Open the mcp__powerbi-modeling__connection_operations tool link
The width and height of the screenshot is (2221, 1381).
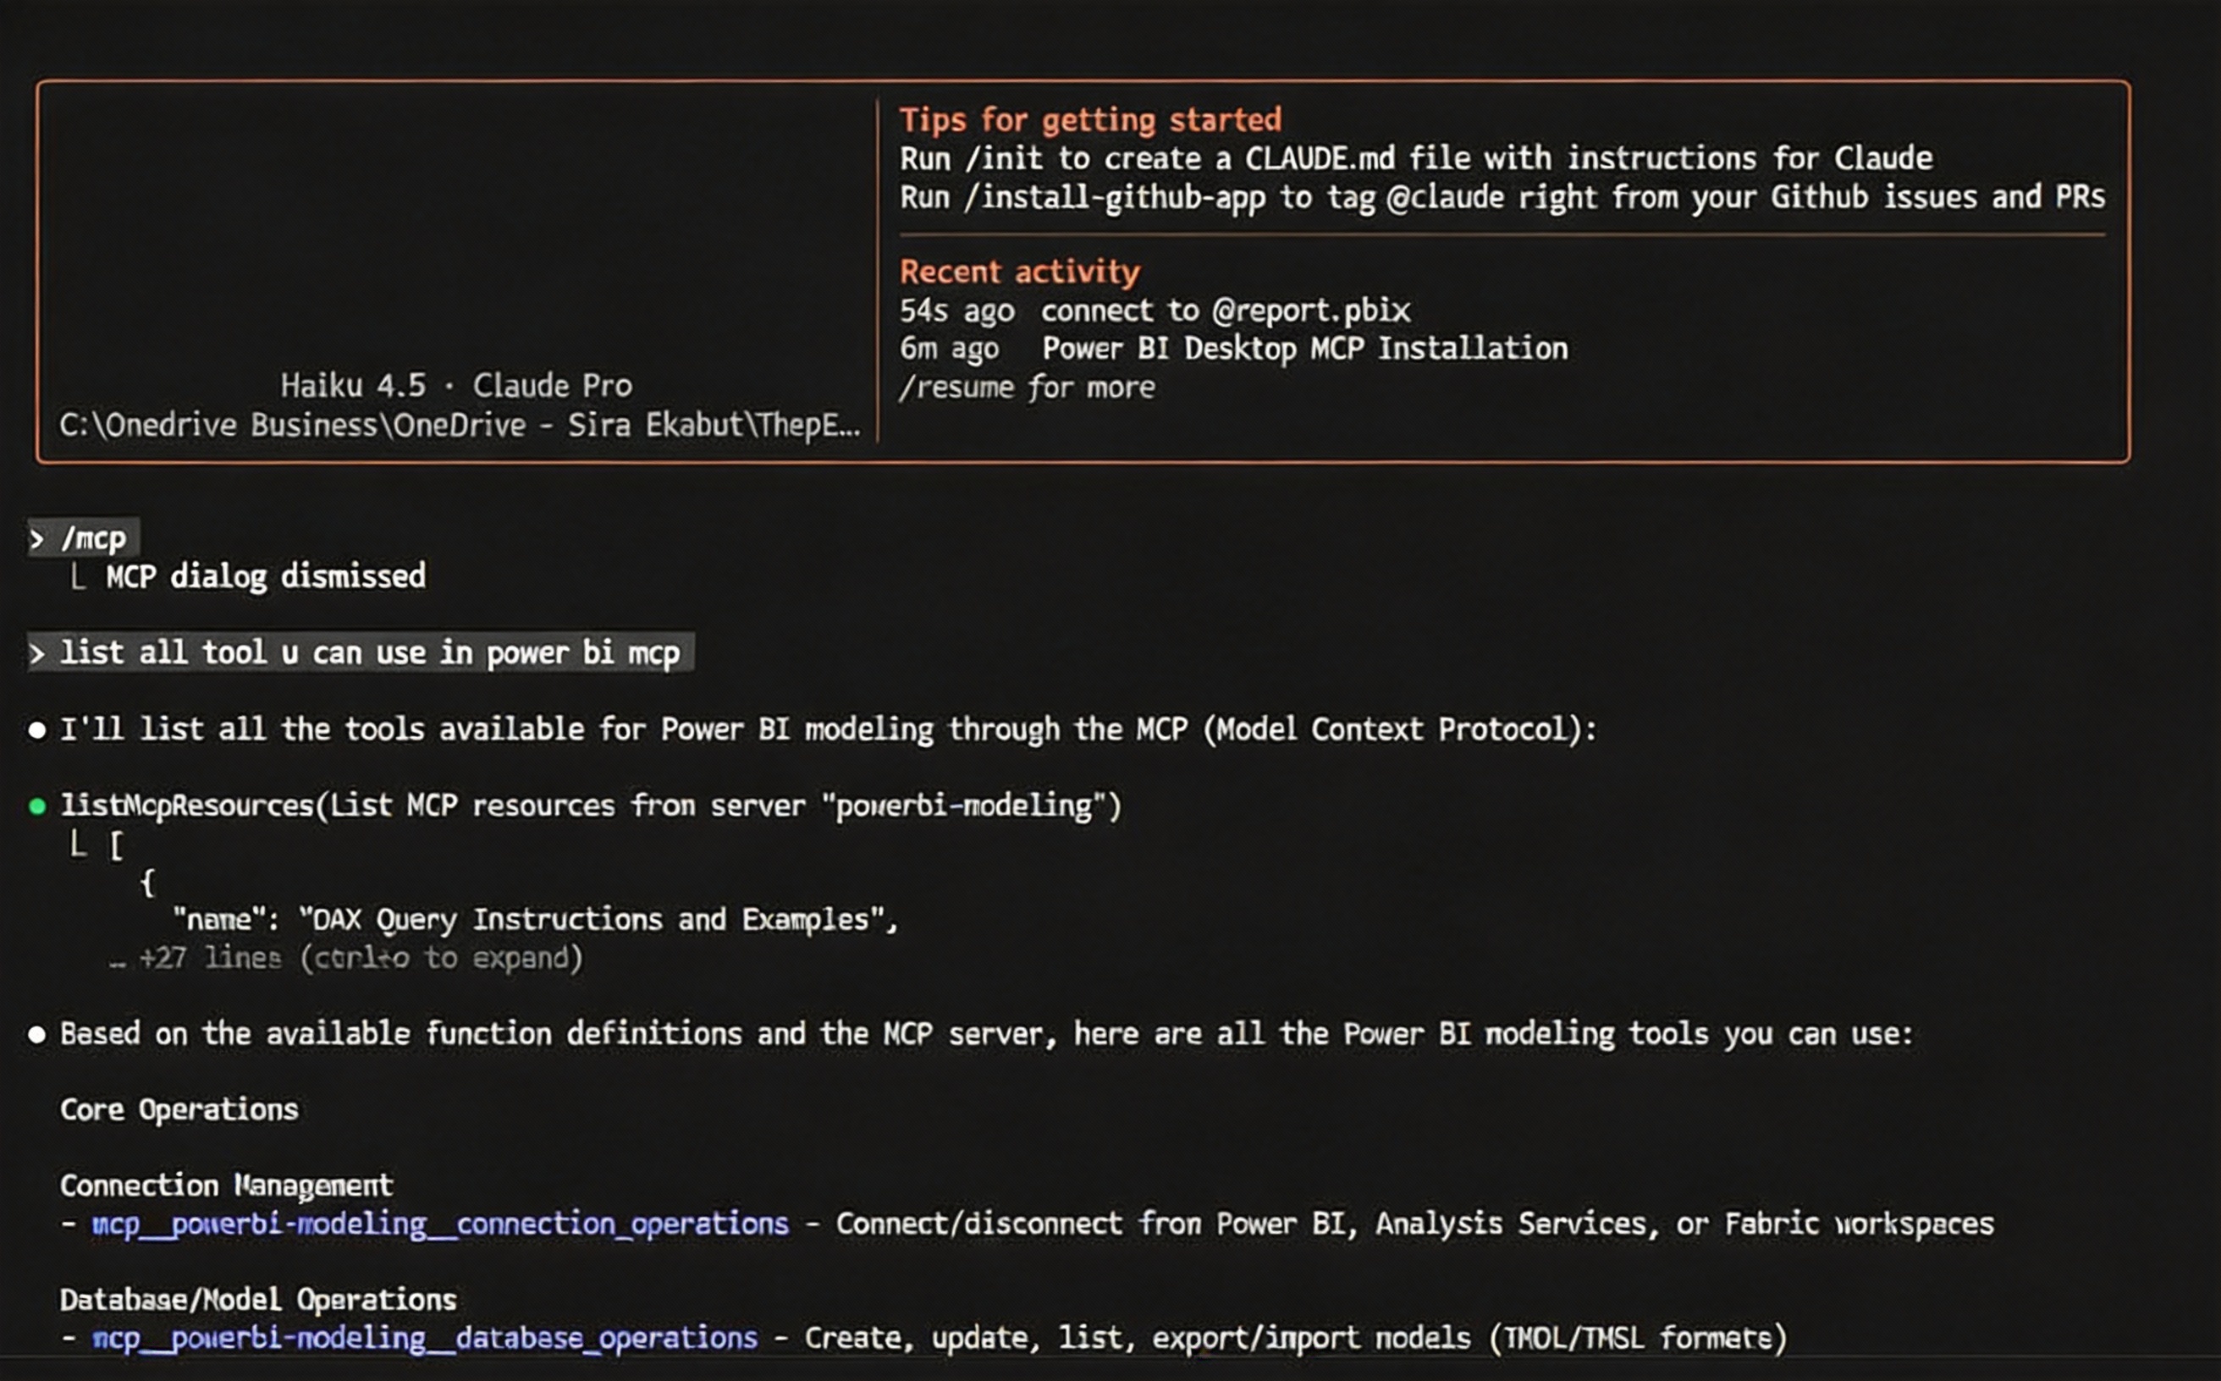[439, 1224]
